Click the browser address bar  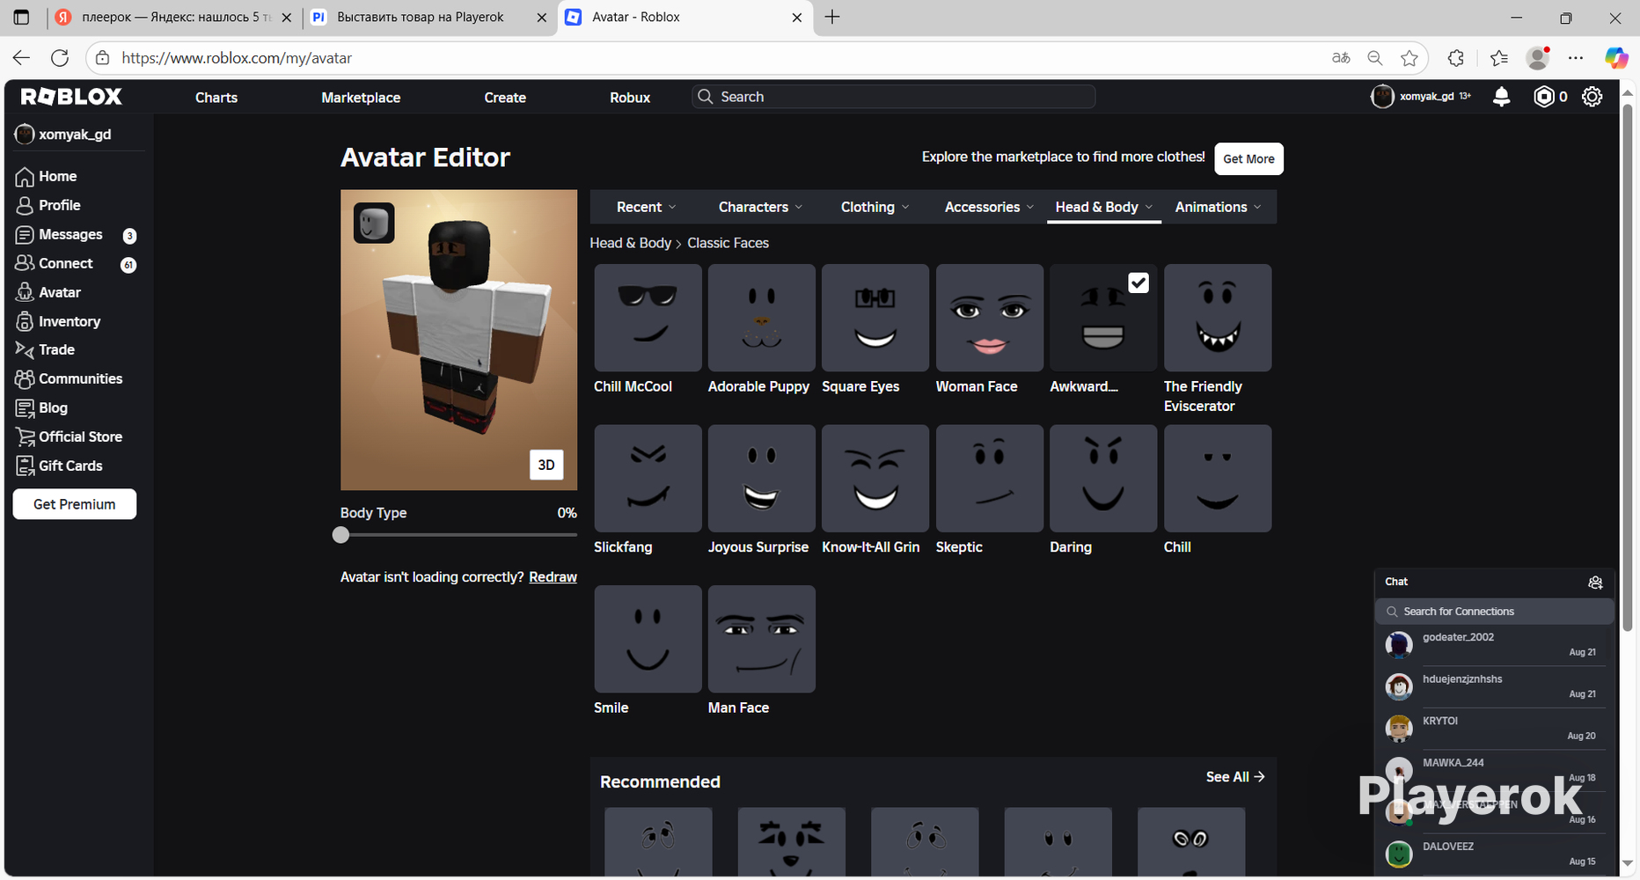click(x=704, y=58)
